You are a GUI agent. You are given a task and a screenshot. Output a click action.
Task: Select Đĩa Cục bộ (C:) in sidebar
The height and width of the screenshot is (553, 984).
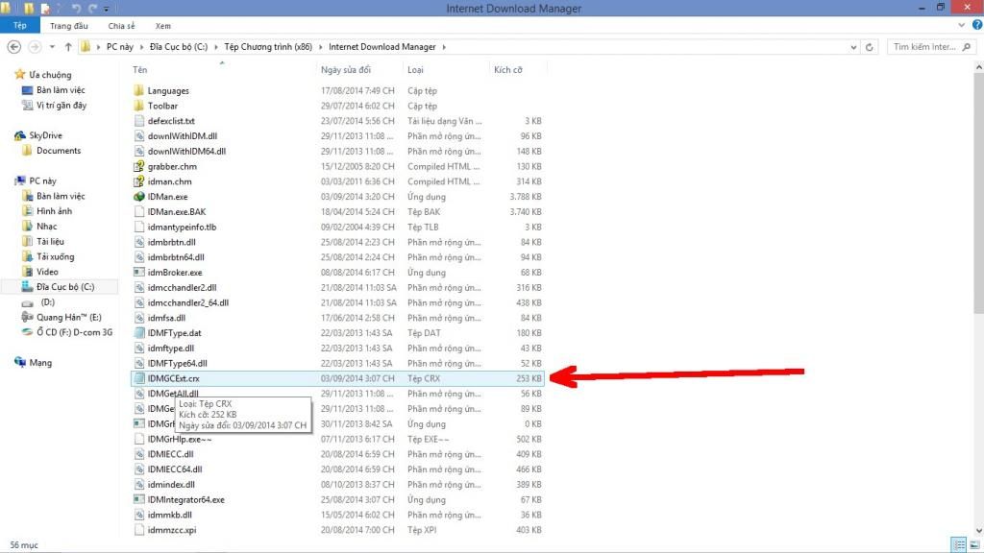coord(59,286)
